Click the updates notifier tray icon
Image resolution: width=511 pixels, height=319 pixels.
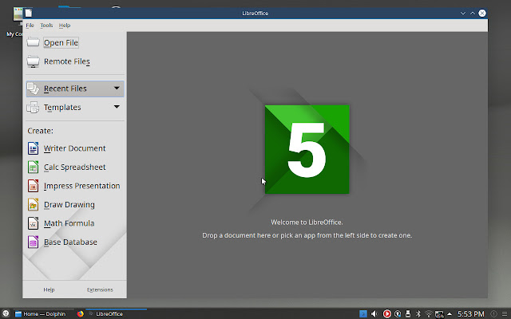[x=398, y=313]
